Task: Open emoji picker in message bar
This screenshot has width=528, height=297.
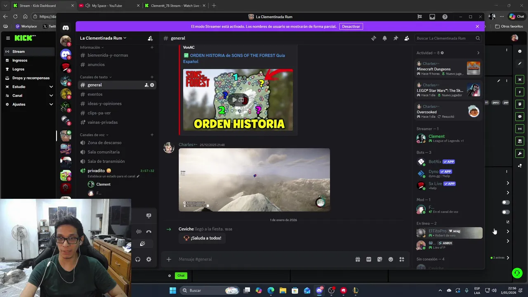Action: click(x=391, y=259)
